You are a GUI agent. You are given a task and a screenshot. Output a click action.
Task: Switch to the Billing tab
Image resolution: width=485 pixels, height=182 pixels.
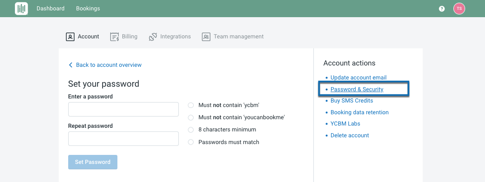point(129,37)
